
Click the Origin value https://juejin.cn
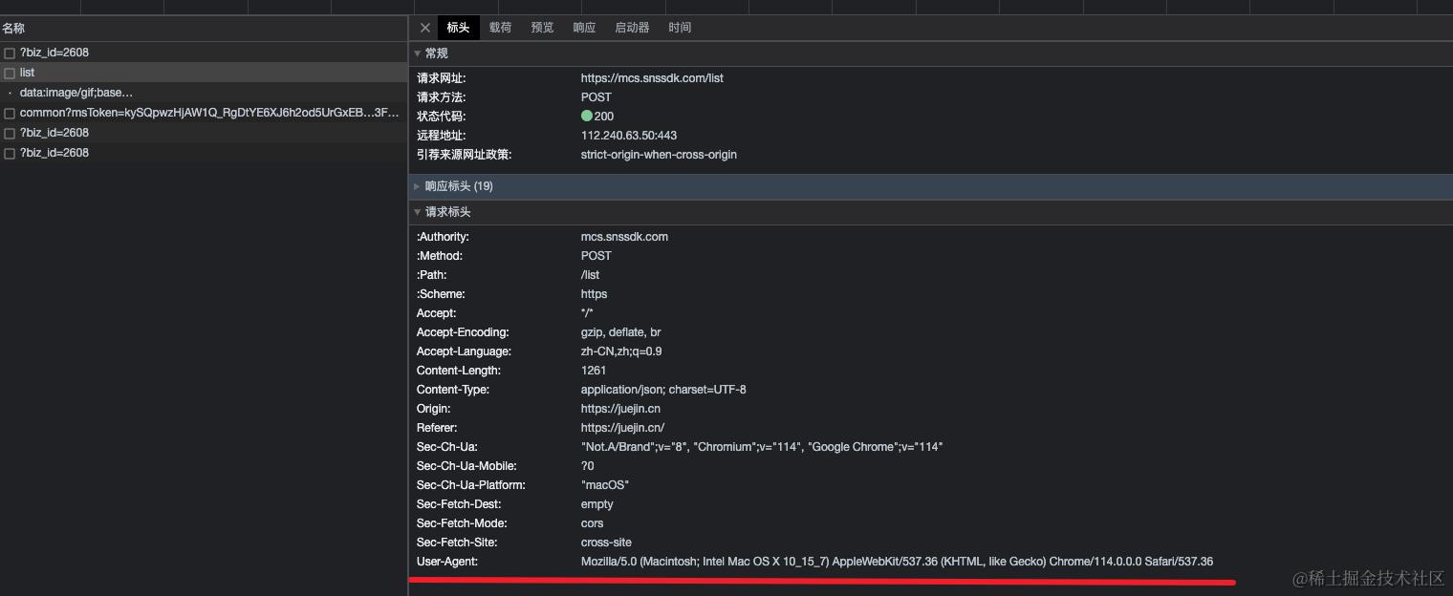(620, 409)
